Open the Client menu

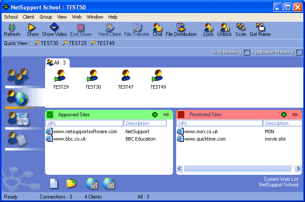point(29,17)
